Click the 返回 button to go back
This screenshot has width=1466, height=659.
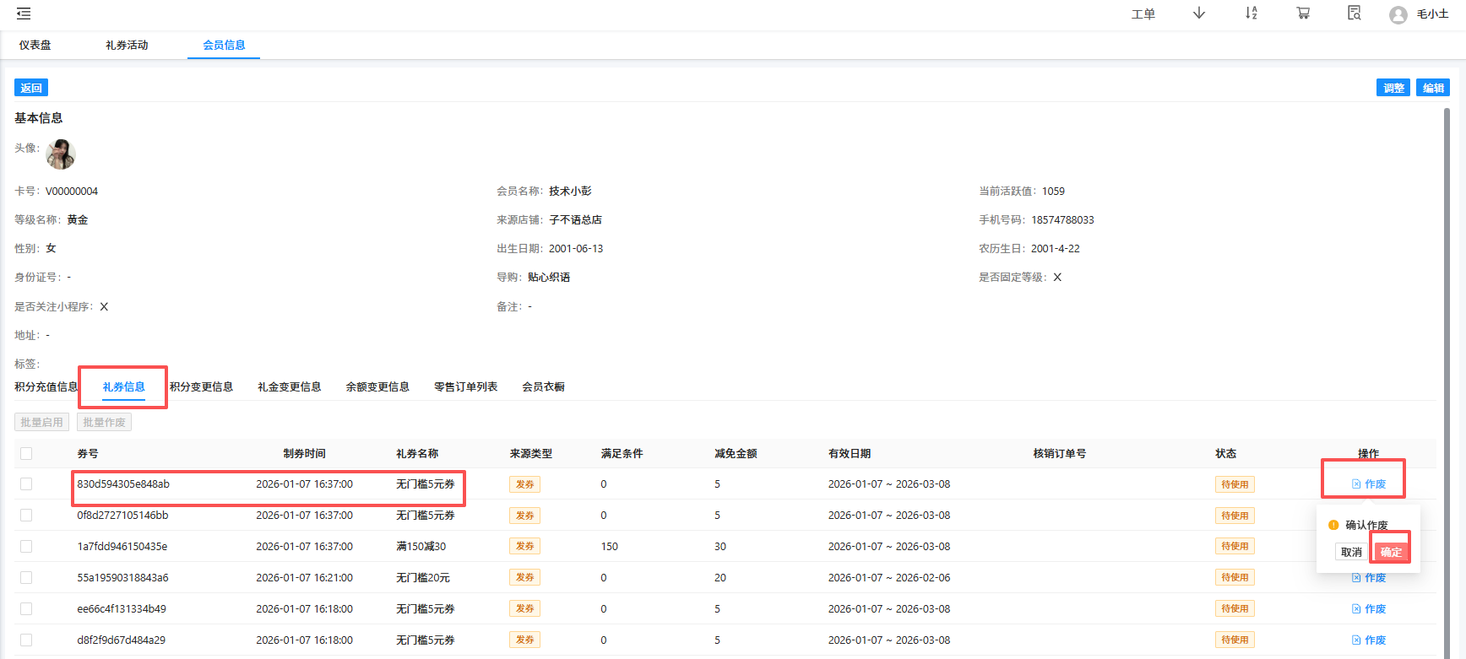31,88
